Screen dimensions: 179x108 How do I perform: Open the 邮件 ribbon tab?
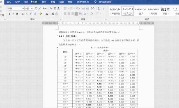click(x=44, y=2)
